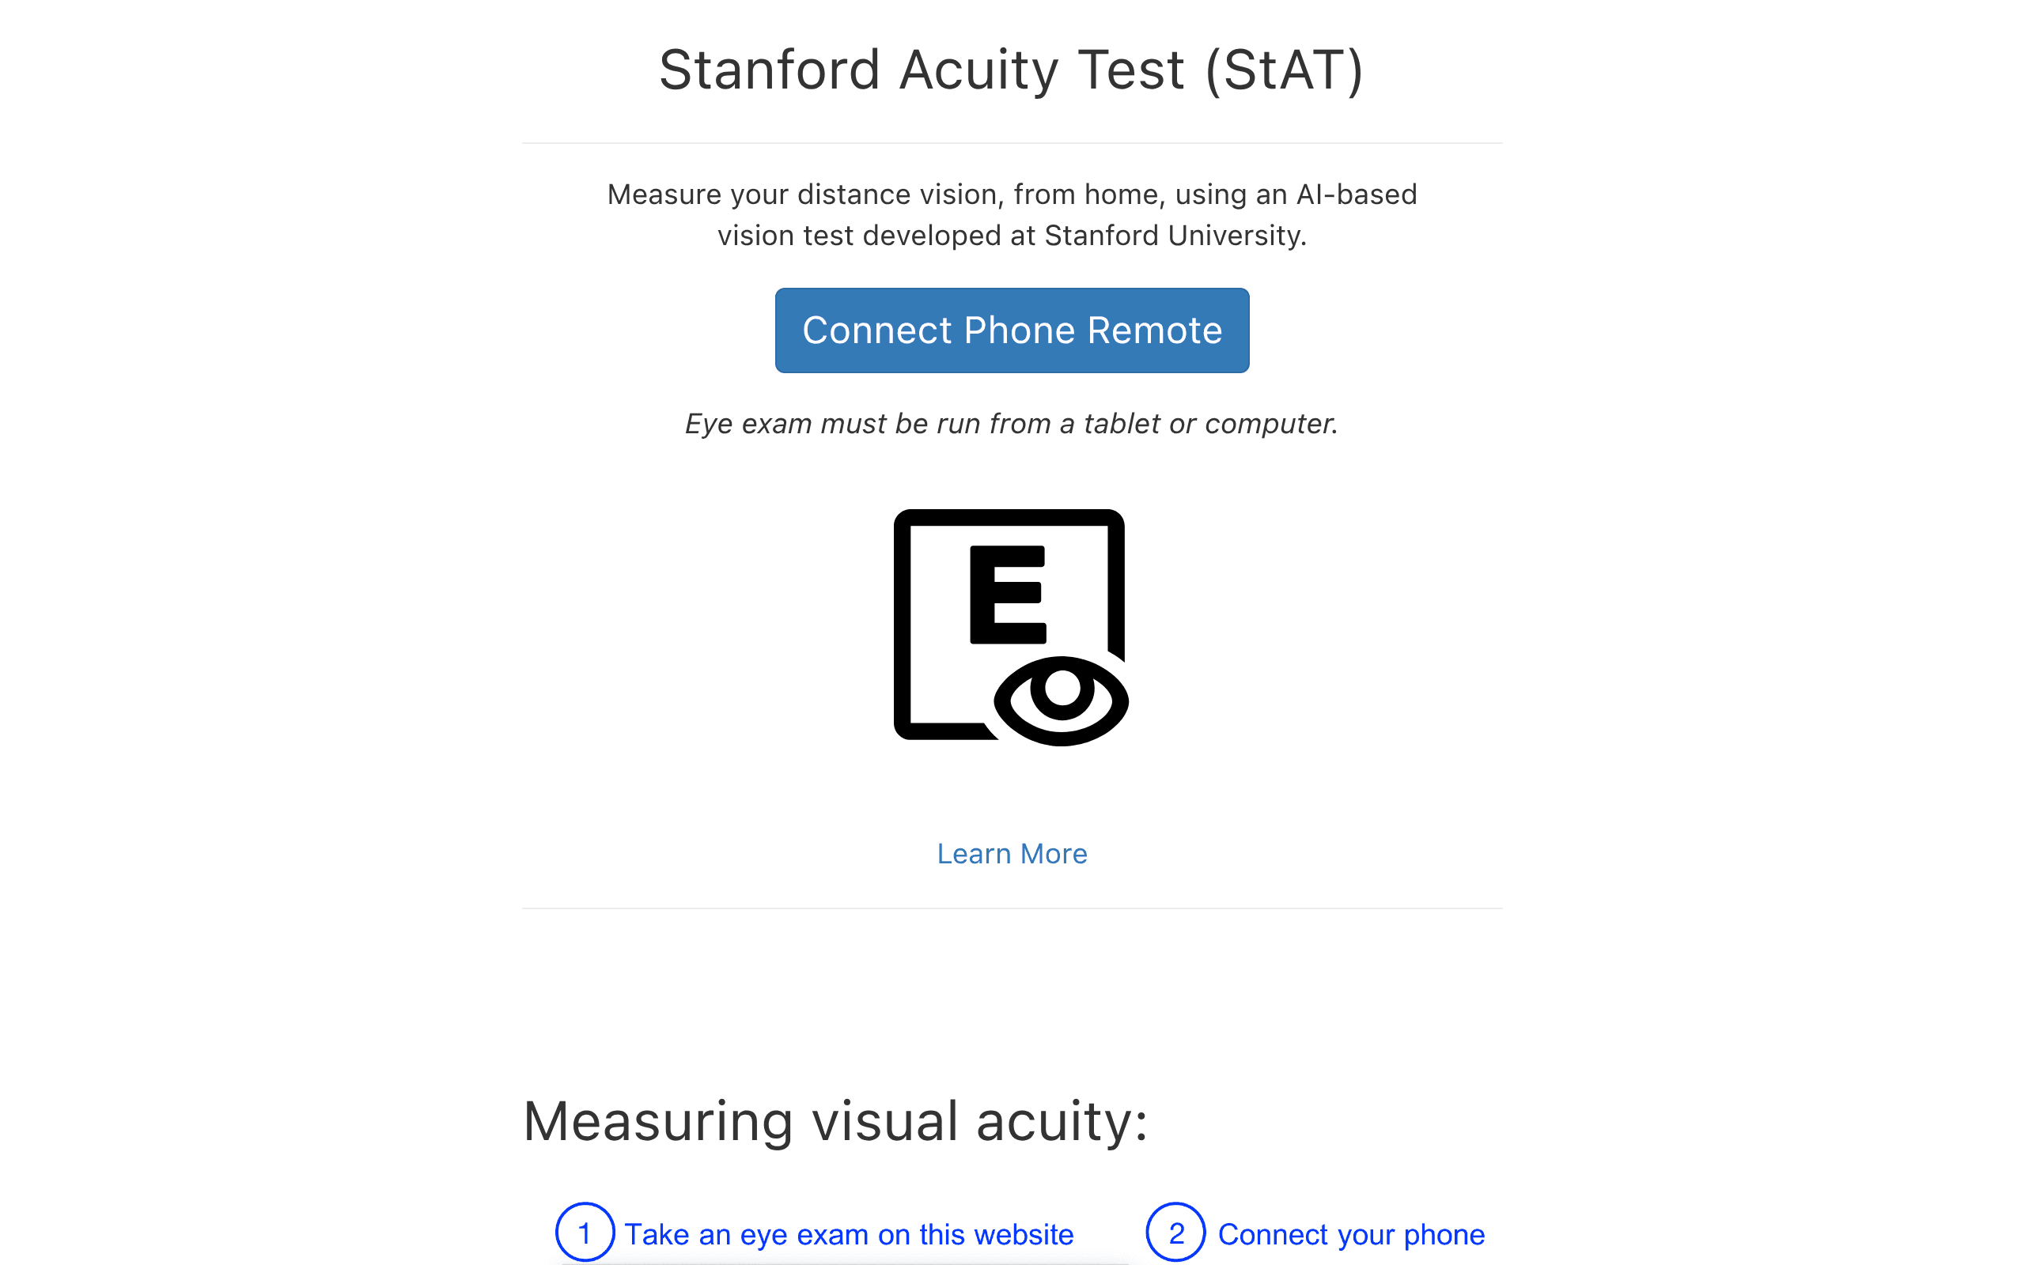Click the Stanford Acuity Test page title

pyautogui.click(x=1012, y=70)
